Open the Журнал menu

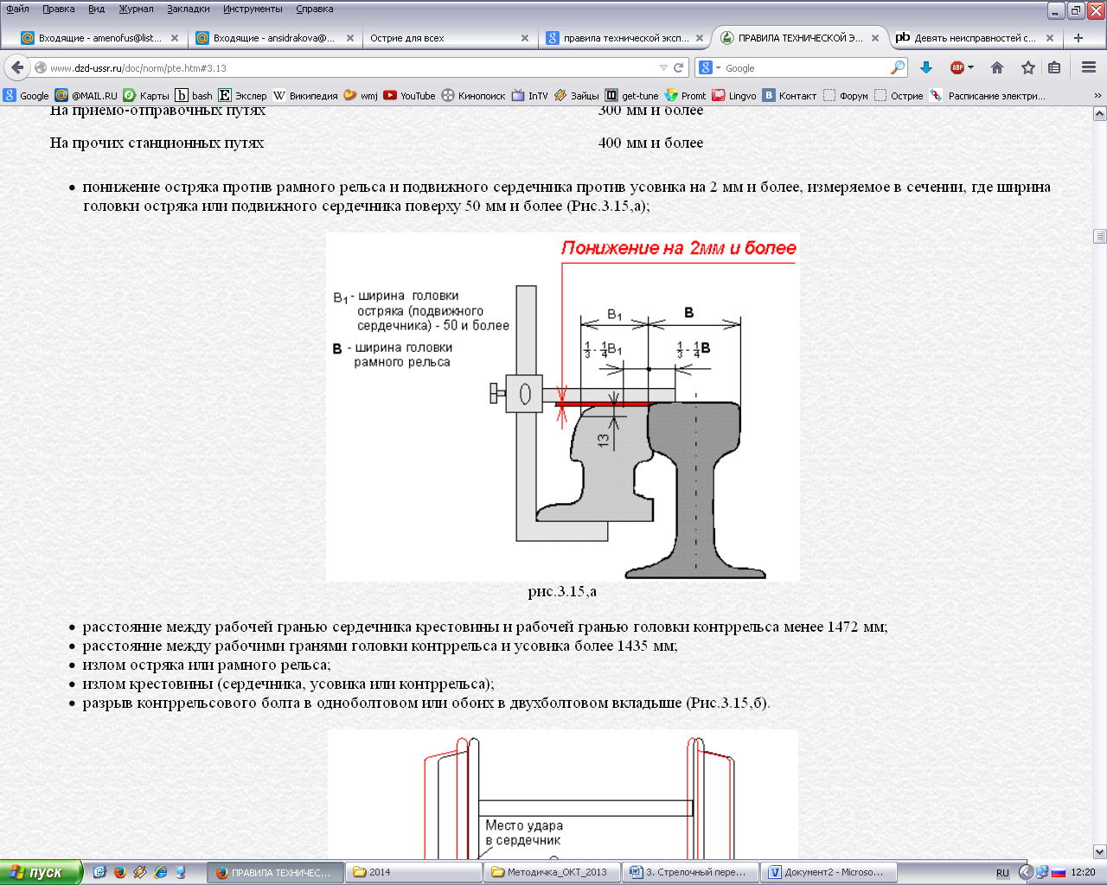tap(136, 9)
